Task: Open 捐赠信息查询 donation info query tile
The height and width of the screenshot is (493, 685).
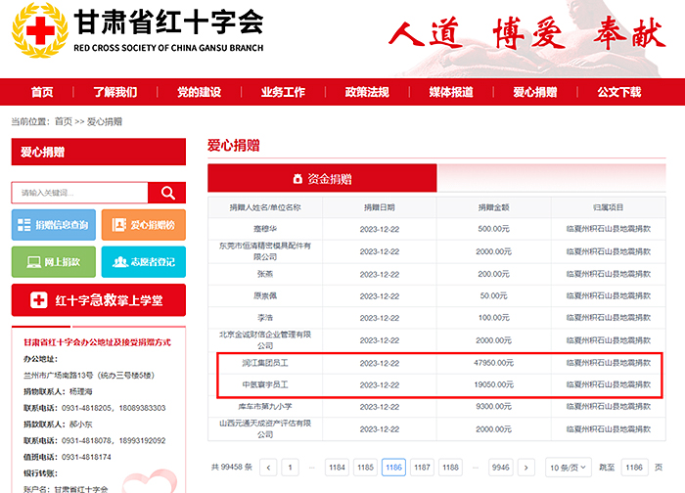Action: [x=54, y=225]
